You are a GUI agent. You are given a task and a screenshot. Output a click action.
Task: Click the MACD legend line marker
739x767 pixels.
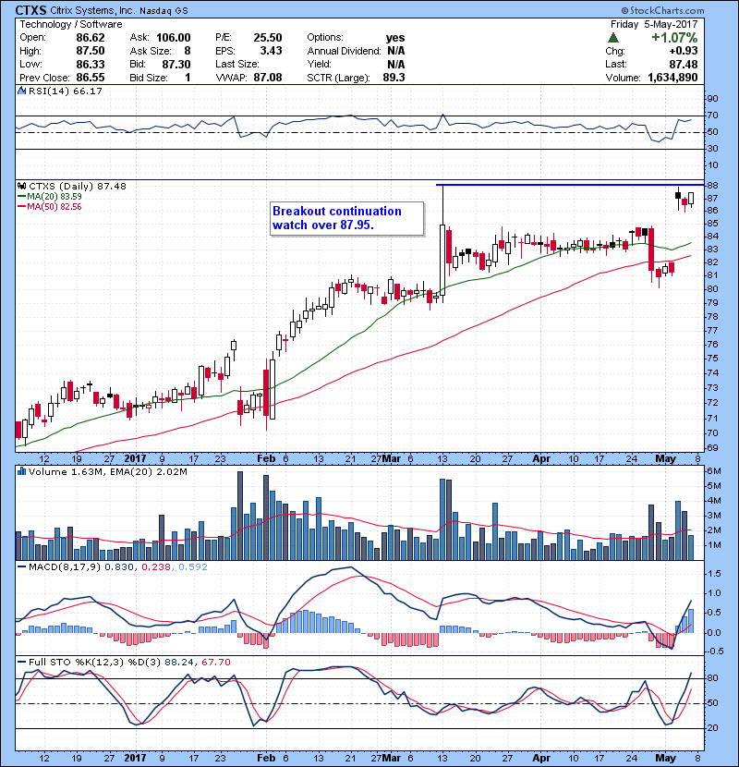pos(21,567)
